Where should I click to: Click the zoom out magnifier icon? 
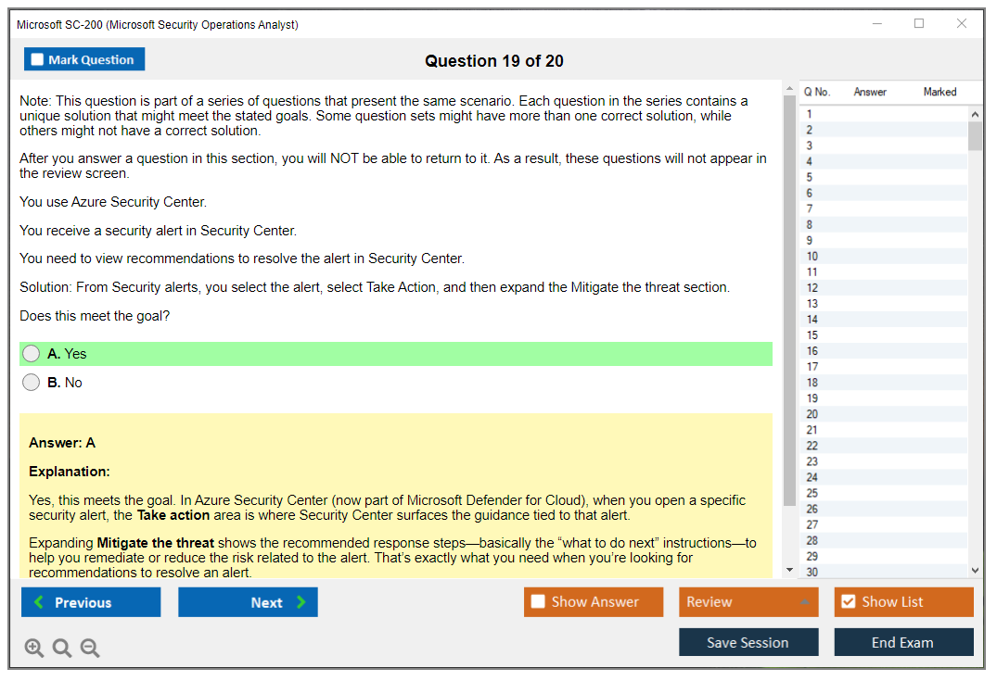pyautogui.click(x=90, y=648)
